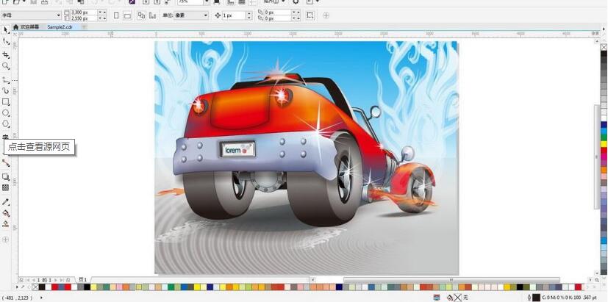Select the Crop tool

tap(6, 54)
